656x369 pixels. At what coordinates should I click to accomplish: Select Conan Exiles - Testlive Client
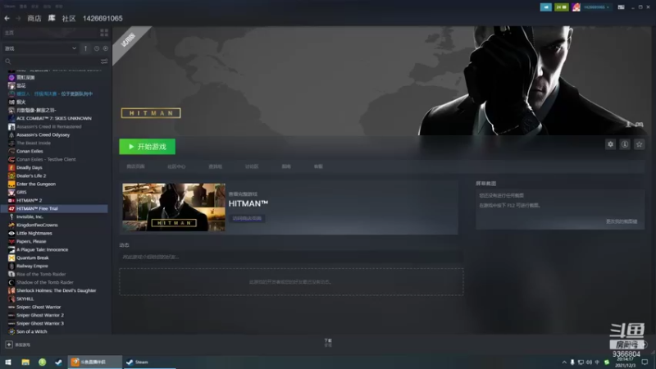46,159
